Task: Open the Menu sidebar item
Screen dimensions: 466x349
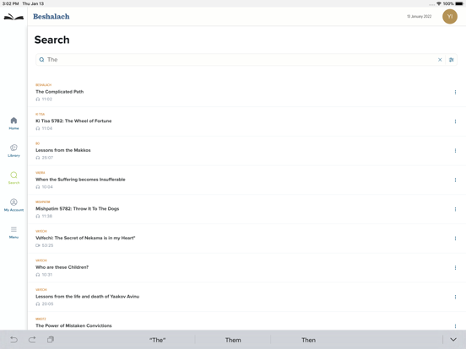Action: [x=14, y=233]
